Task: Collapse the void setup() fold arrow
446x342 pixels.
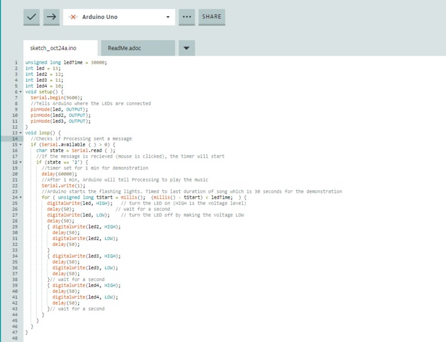Action: [x=20, y=92]
